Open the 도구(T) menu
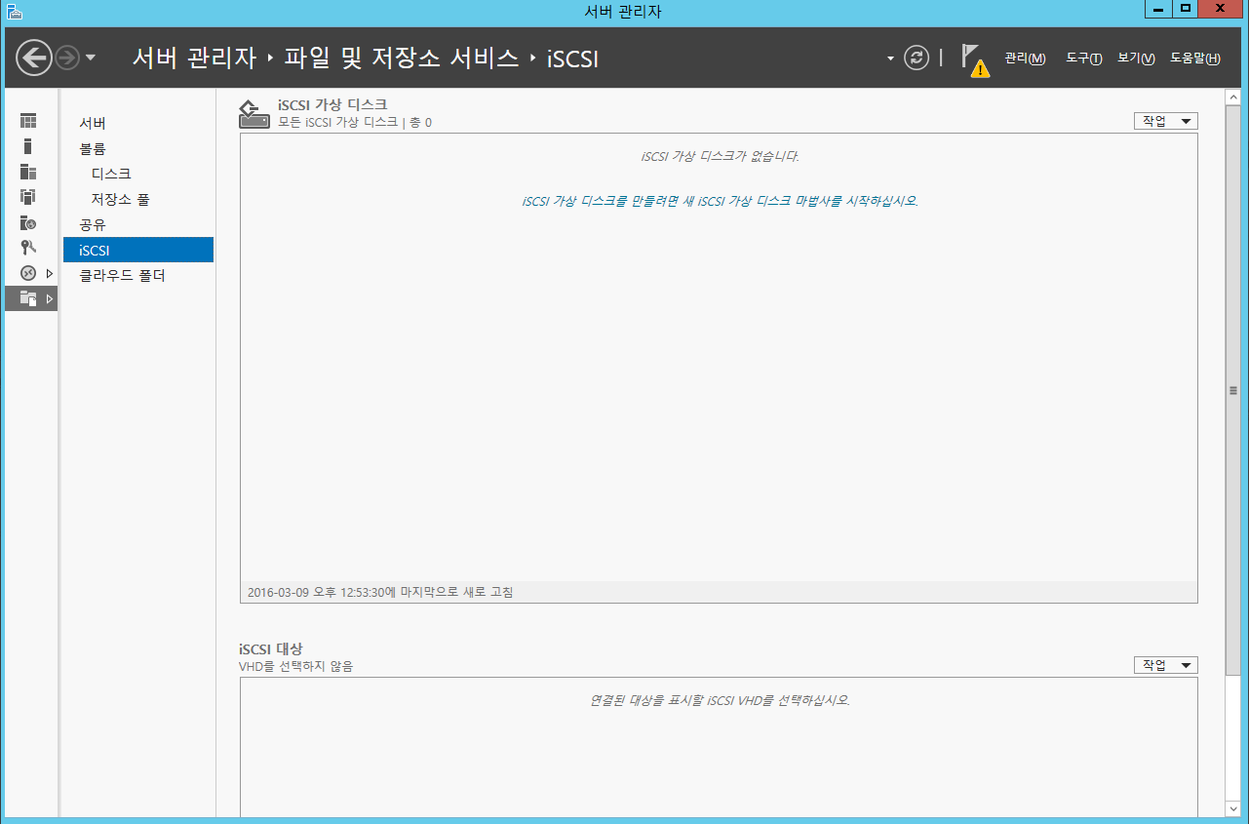This screenshot has width=1249, height=824. click(x=1083, y=59)
